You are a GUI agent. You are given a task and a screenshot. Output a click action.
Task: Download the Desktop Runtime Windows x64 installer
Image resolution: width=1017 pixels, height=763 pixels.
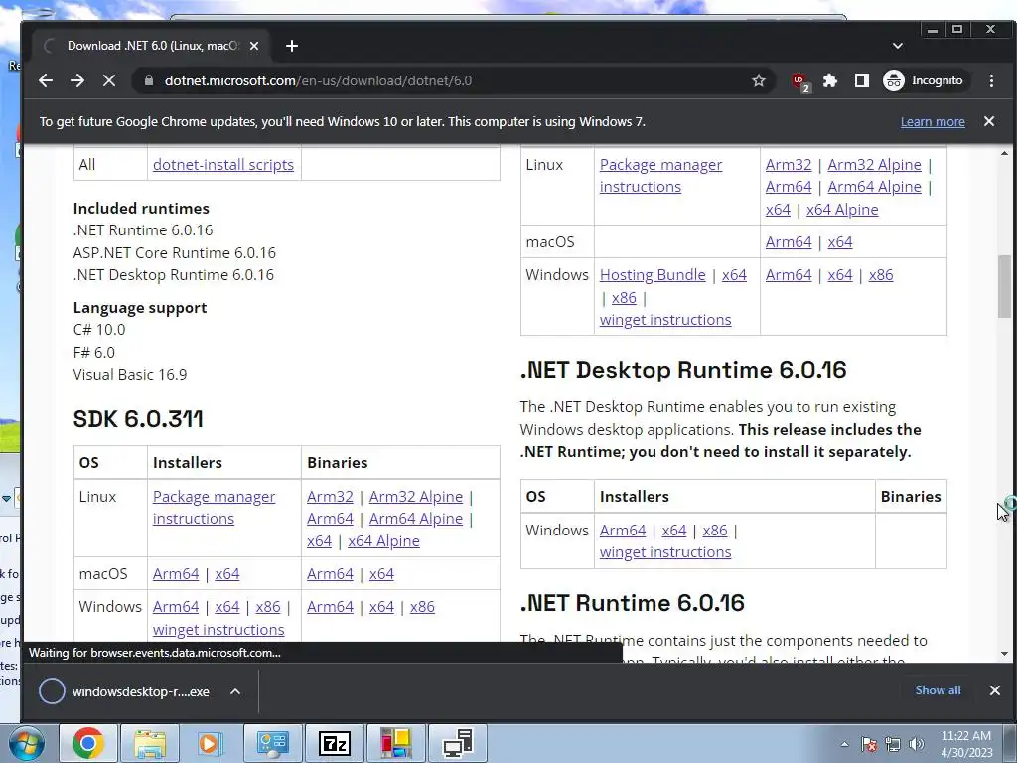[674, 531]
